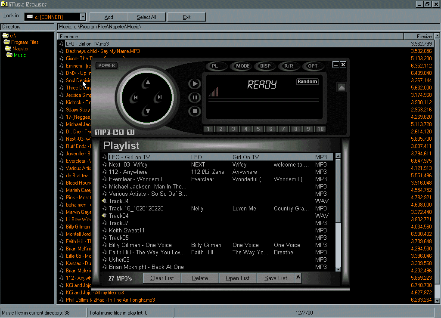Select Phill Collins & 2Pac file

(x=246, y=300)
